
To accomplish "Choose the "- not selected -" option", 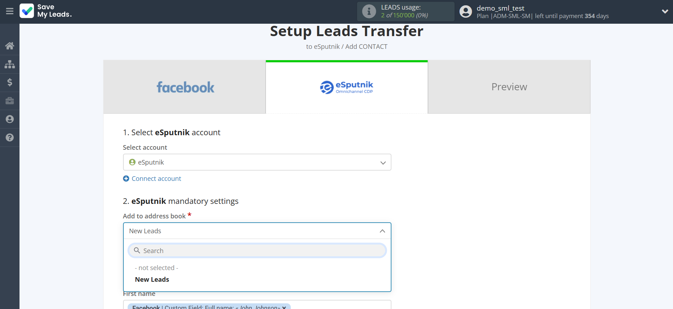I will (x=156, y=268).
